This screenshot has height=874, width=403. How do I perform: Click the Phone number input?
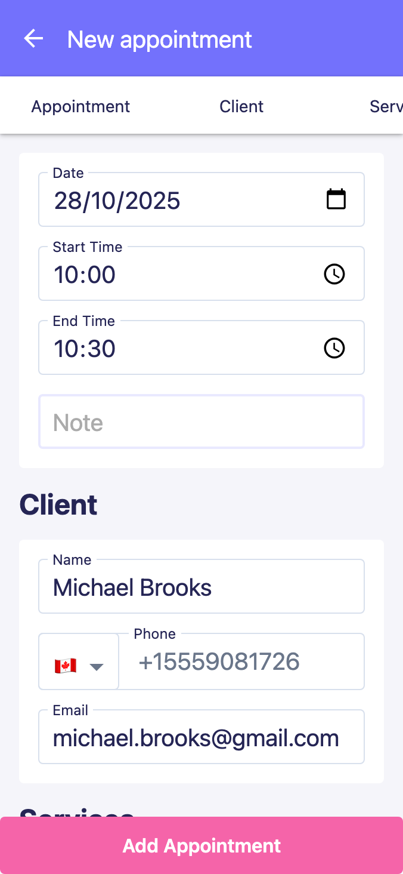(x=241, y=662)
